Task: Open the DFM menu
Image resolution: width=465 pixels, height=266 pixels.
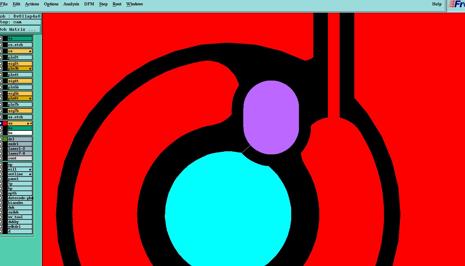Action: [x=89, y=4]
